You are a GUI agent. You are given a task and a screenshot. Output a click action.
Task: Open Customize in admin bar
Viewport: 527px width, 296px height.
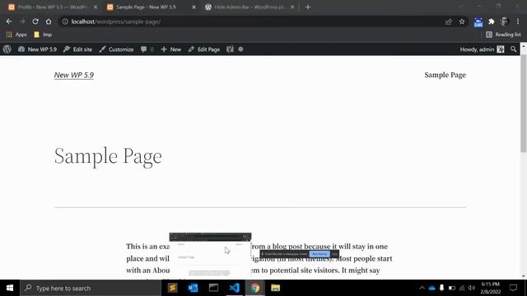[116, 49]
